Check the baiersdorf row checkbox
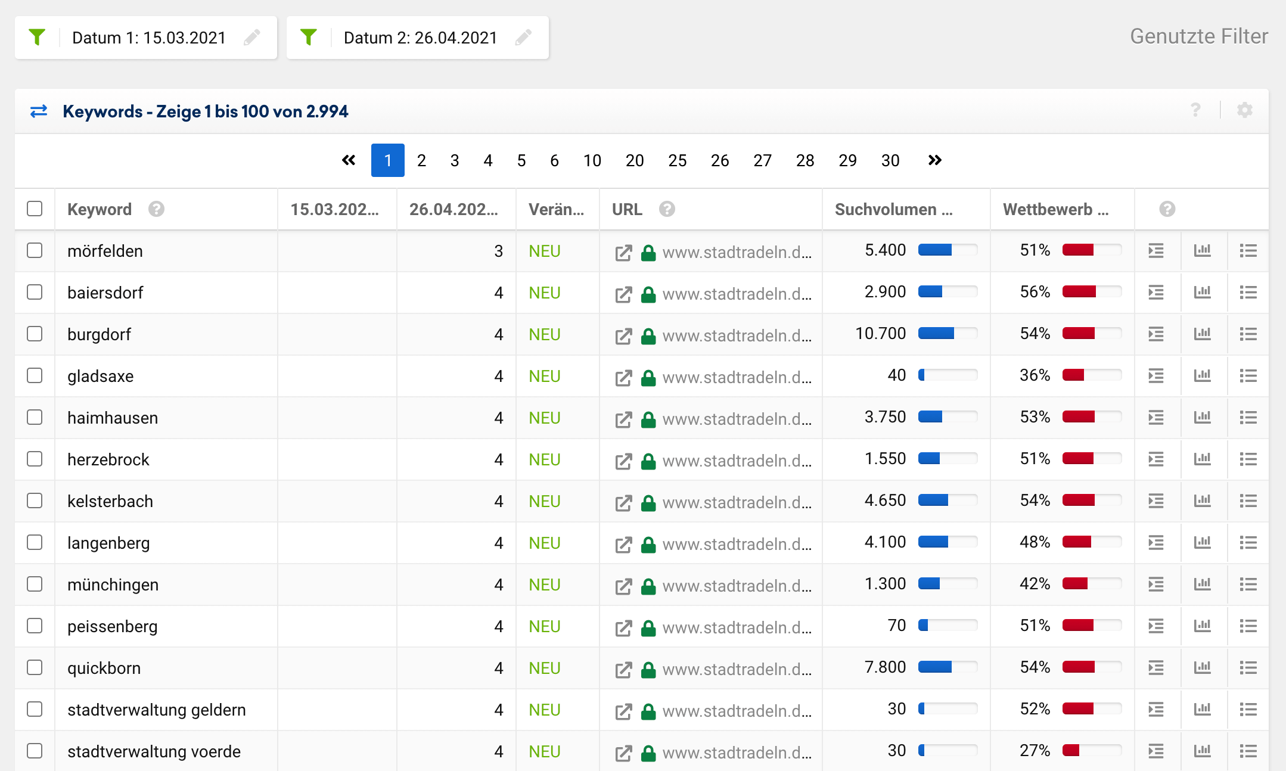 click(x=35, y=292)
